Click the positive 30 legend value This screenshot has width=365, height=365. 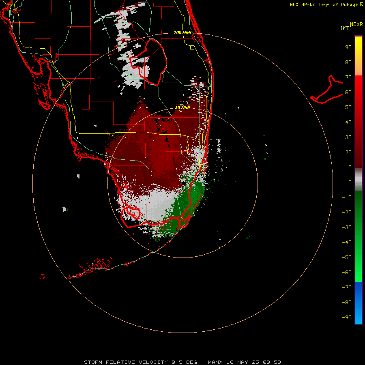[x=348, y=137]
